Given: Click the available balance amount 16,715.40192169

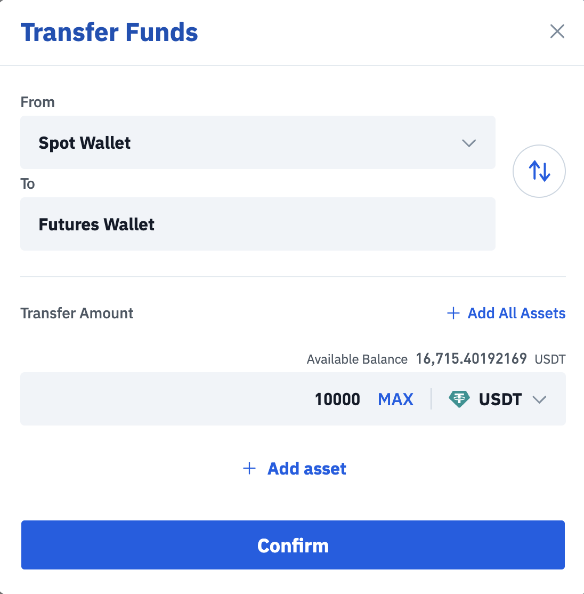Looking at the screenshot, I should pos(471,359).
